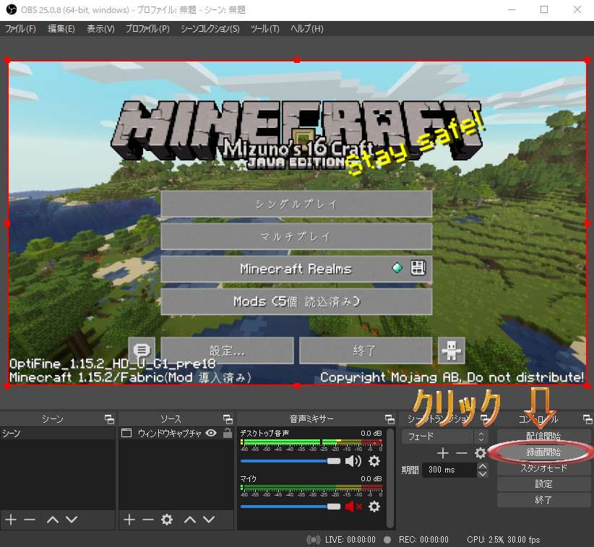594x547 pixels.
Task: Open transition properties gear icon
Action: tap(481, 452)
